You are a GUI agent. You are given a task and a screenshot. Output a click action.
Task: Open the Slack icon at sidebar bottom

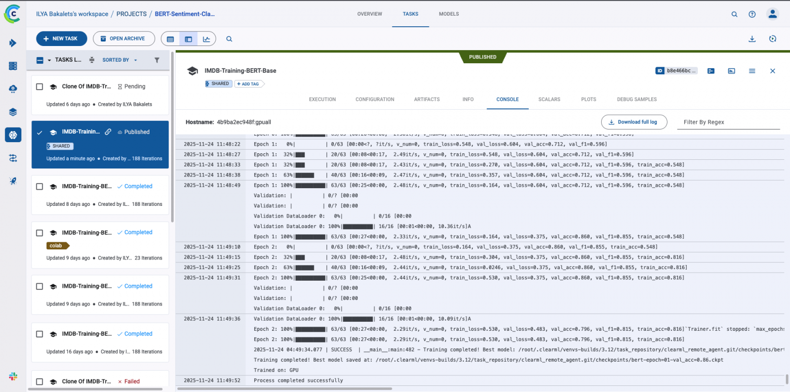pos(13,376)
